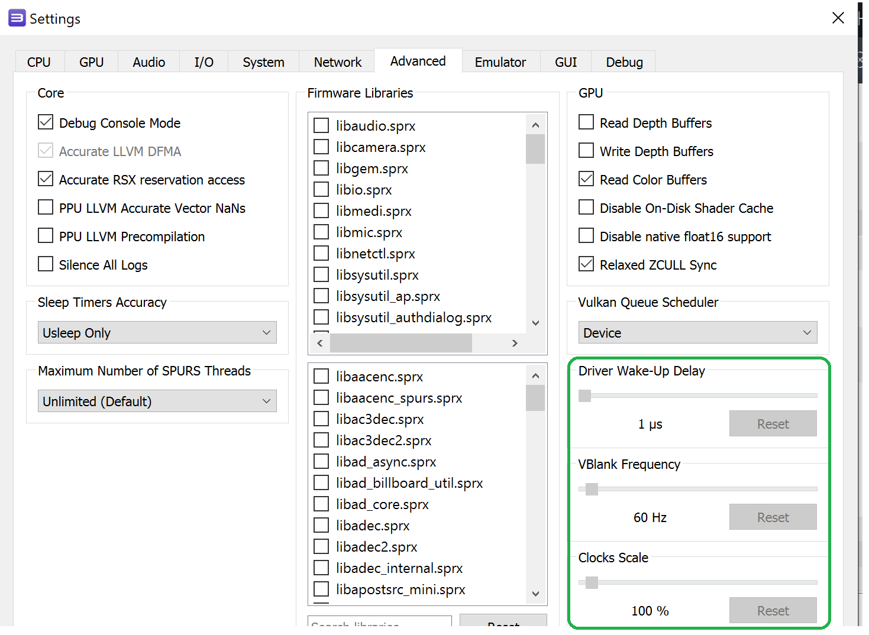Close the Settings window

[838, 18]
